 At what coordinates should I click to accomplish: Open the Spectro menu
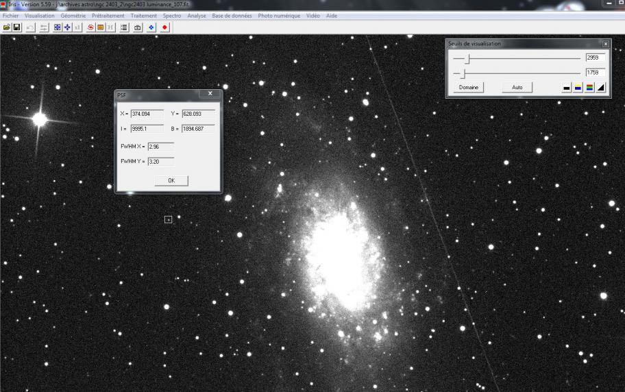pos(172,16)
